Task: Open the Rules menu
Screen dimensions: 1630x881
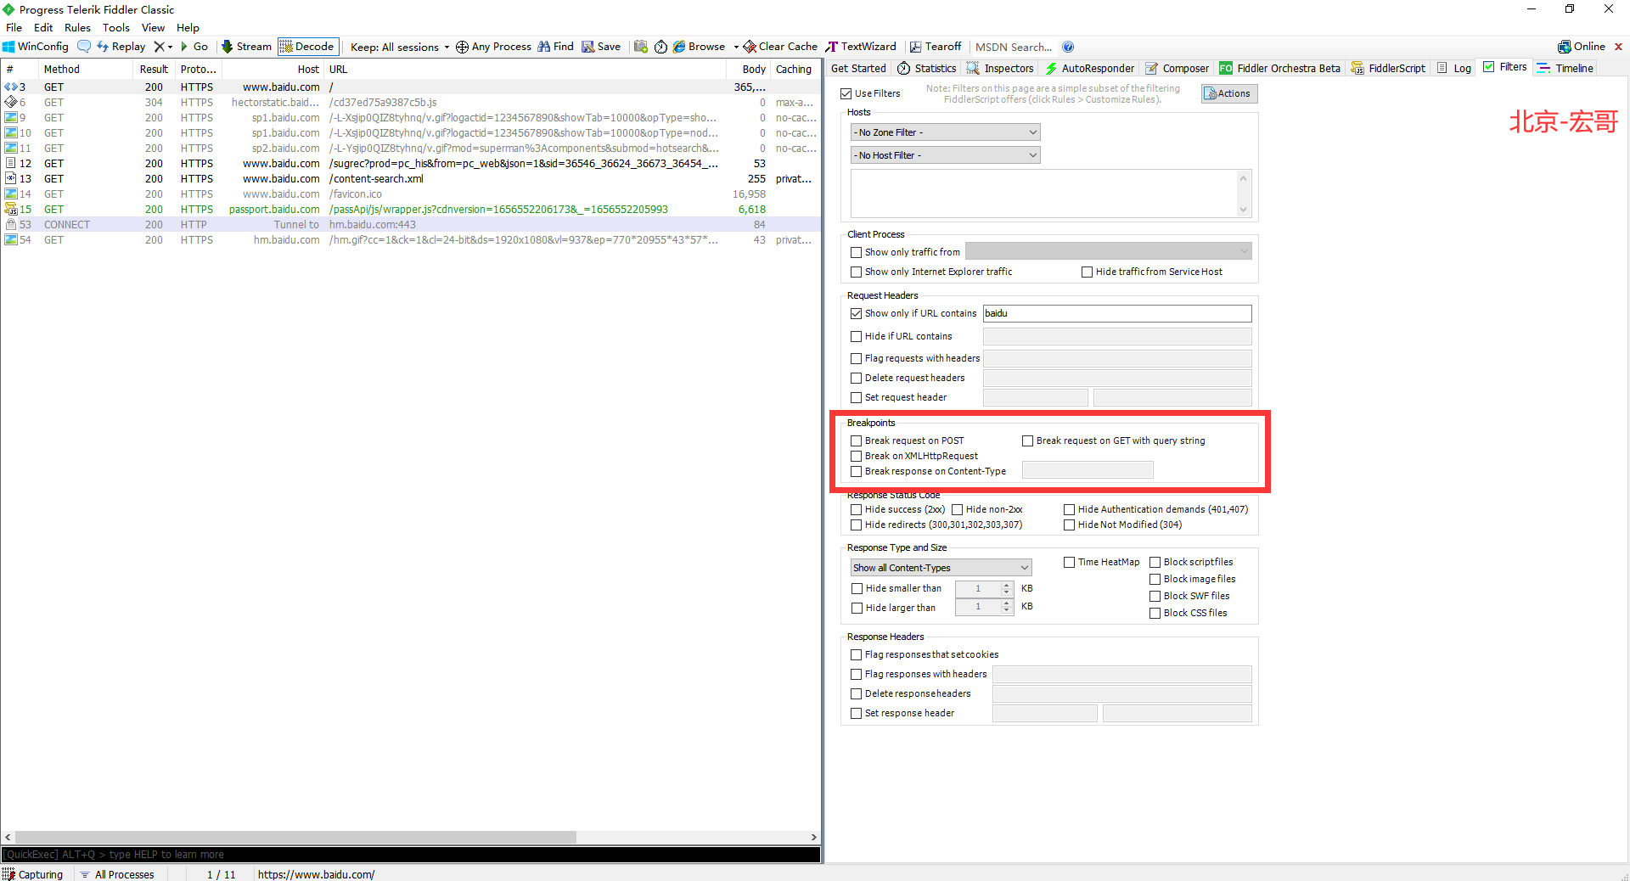Action: tap(77, 27)
